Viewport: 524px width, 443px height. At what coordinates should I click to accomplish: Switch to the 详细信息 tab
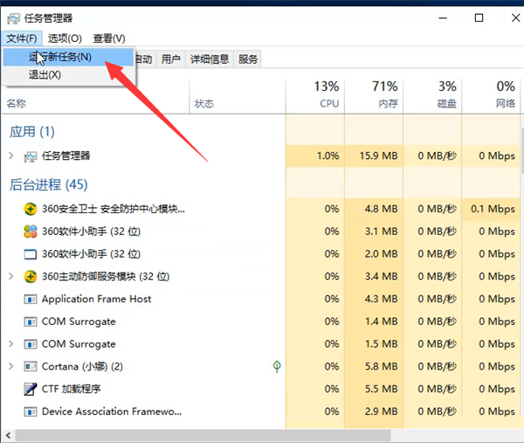(x=209, y=59)
